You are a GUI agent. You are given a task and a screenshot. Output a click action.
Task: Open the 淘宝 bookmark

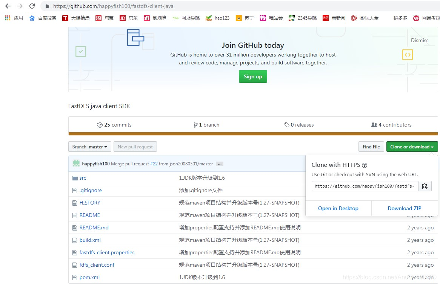[x=105, y=18]
